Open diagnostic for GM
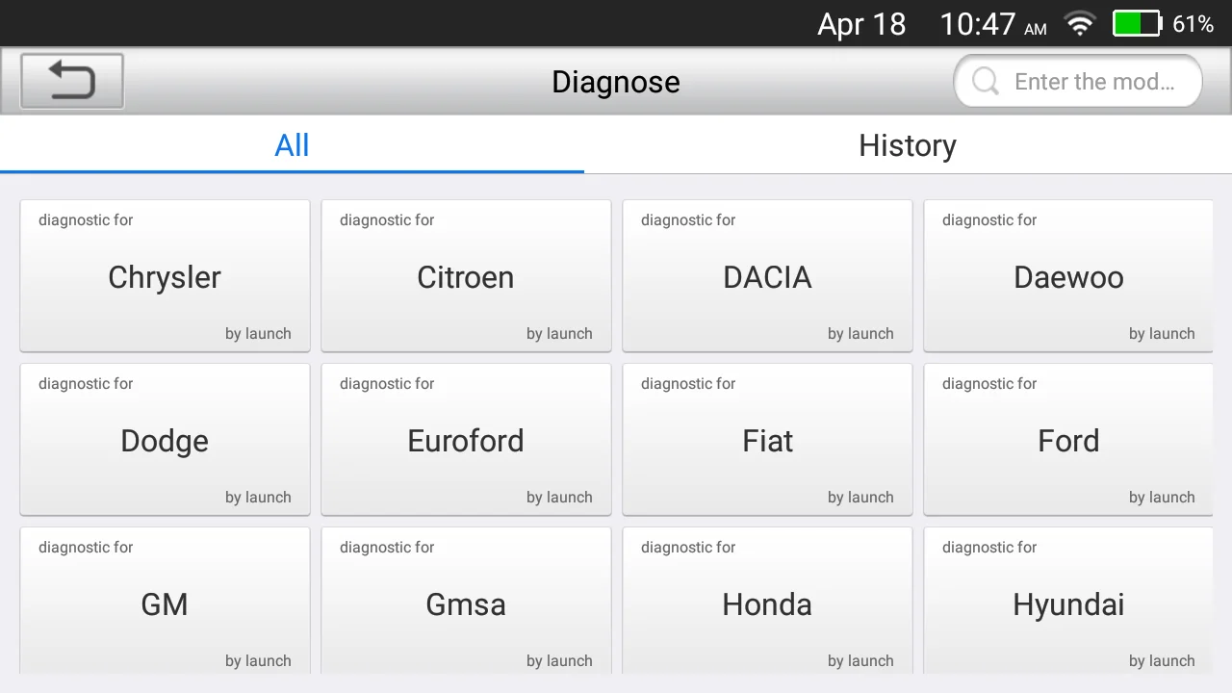Viewport: 1232px width, 693px height. click(x=165, y=603)
